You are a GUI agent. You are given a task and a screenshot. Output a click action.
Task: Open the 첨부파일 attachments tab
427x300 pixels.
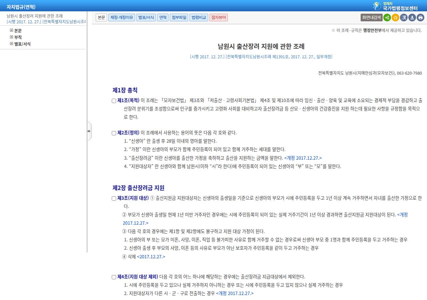[179, 17]
